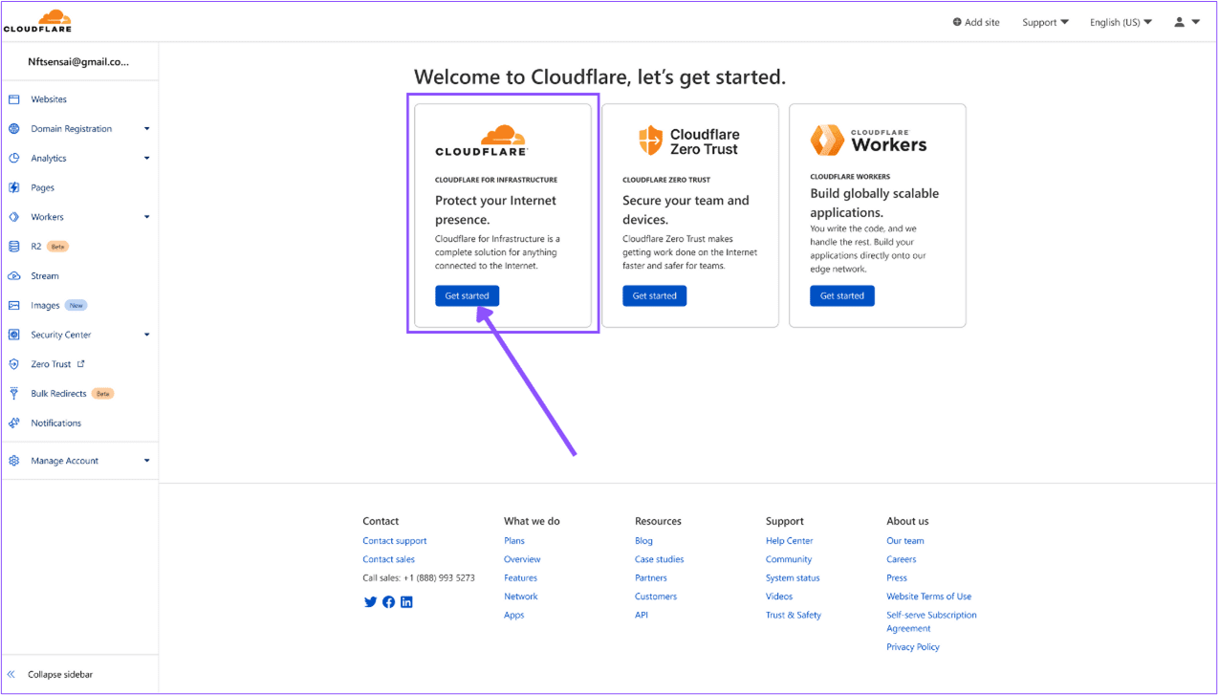Click the Websites sidebar icon

13,99
